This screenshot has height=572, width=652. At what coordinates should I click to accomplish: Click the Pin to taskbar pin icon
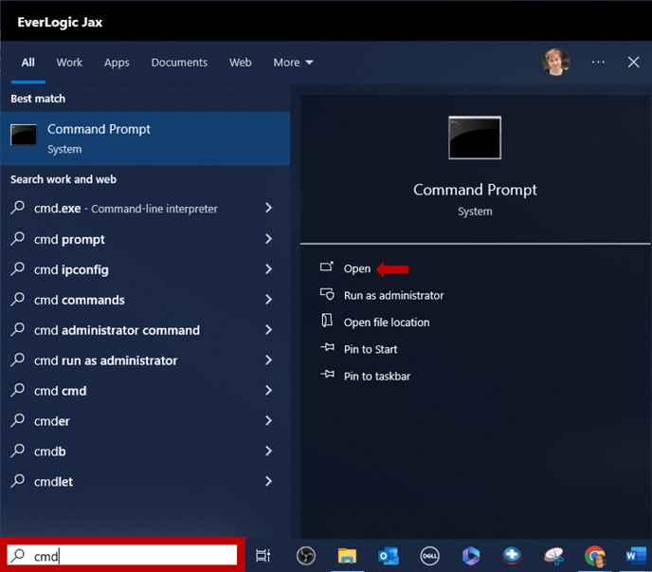[327, 374]
